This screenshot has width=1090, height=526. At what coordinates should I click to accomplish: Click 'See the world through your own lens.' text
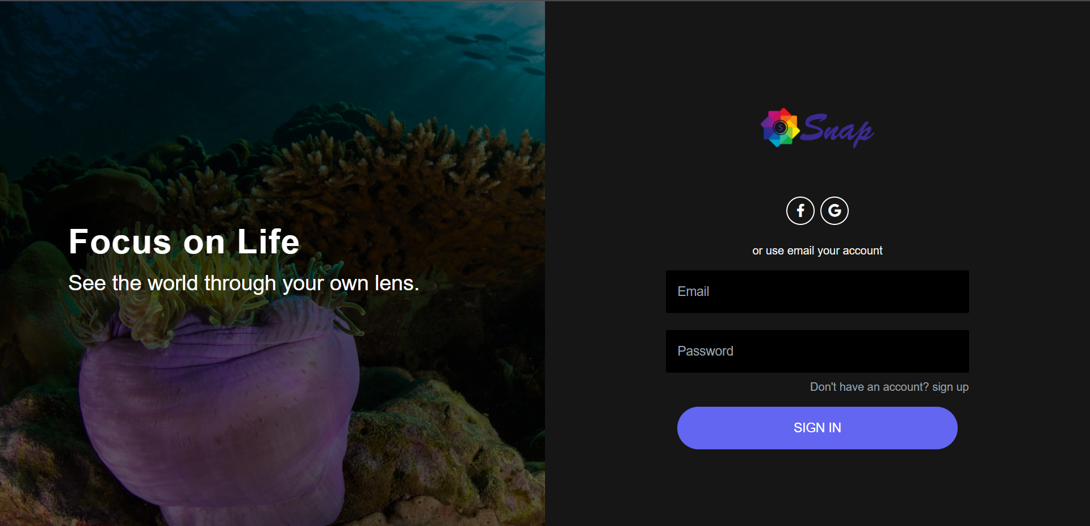click(244, 283)
